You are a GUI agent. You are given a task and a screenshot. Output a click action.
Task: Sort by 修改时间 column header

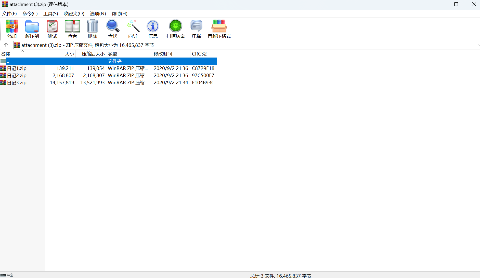tap(171, 54)
